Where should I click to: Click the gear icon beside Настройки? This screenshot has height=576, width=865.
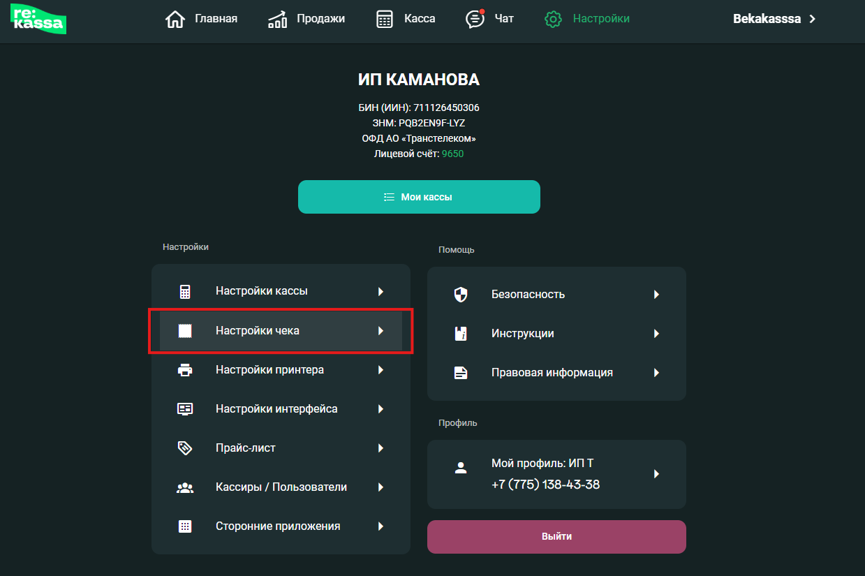[x=553, y=19]
